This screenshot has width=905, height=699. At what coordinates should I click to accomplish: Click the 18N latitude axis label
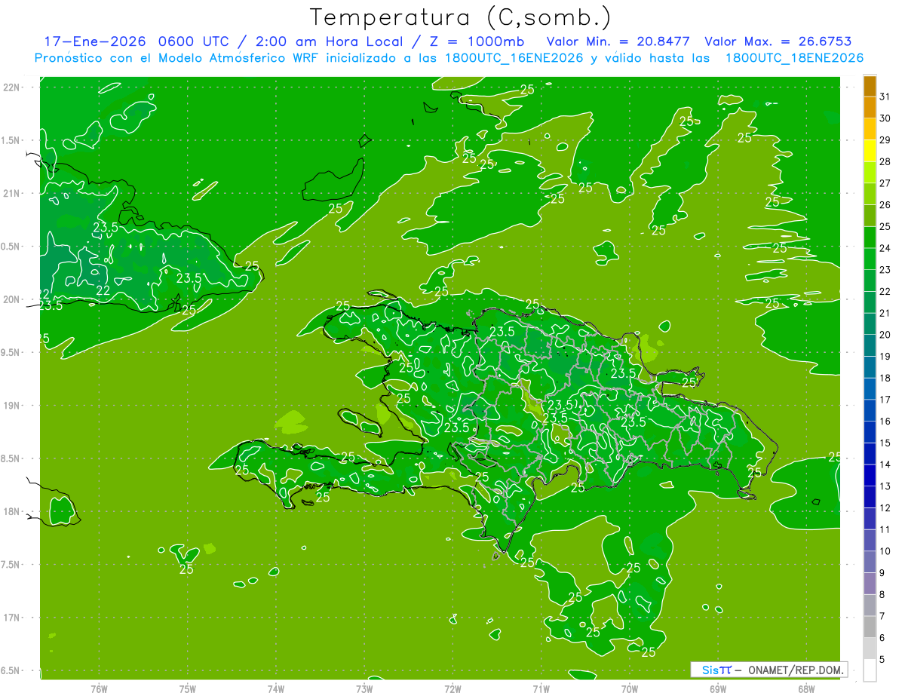pyautogui.click(x=11, y=511)
